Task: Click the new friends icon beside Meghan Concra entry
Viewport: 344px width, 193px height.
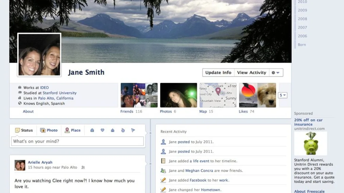Action: pyautogui.click(x=163, y=171)
